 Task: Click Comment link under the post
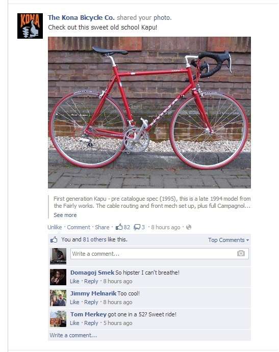[x=79, y=227]
